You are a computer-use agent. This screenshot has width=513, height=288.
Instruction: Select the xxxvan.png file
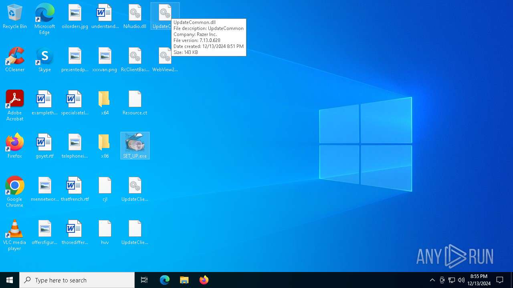[105, 60]
